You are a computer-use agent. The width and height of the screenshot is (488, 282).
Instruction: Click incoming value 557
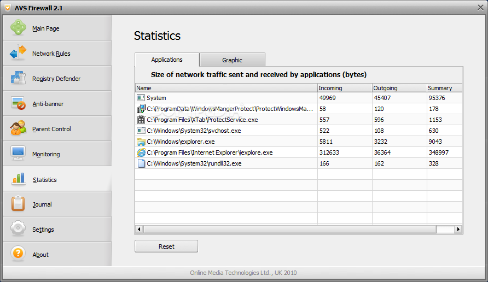click(x=324, y=120)
